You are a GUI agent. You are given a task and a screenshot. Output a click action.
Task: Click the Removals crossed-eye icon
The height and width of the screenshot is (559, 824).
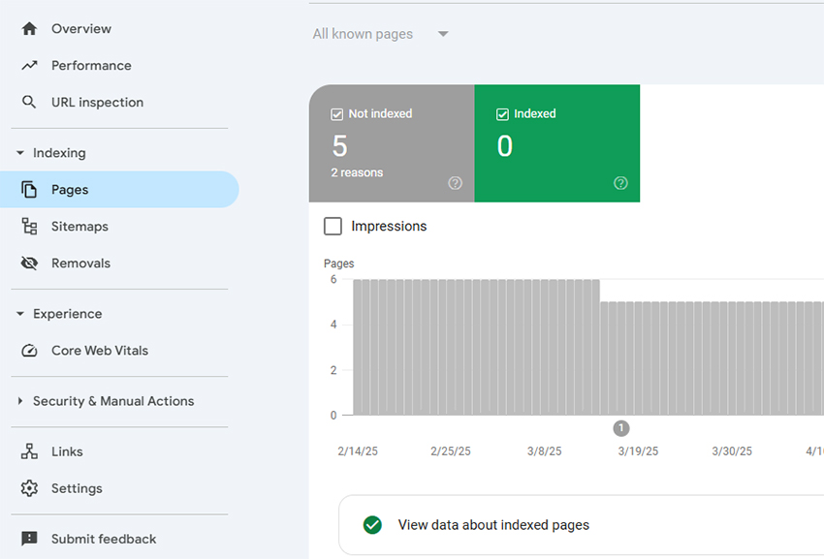[29, 264]
